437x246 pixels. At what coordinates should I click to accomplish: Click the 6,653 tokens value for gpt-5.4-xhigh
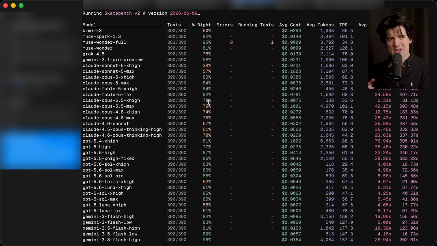pyautogui.click(x=327, y=141)
